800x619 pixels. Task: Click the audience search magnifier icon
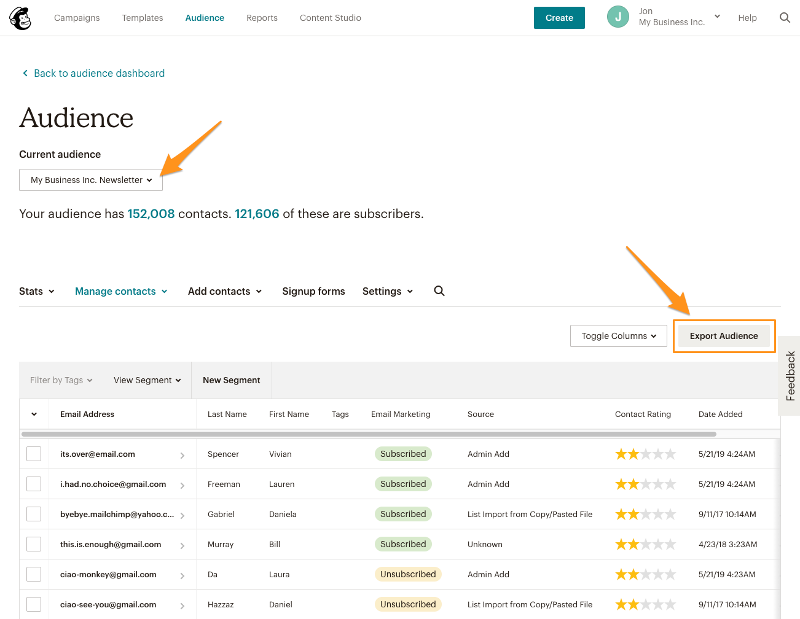click(x=439, y=291)
